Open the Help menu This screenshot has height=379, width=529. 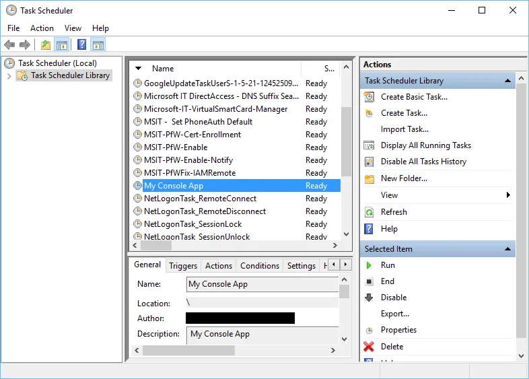tap(100, 28)
